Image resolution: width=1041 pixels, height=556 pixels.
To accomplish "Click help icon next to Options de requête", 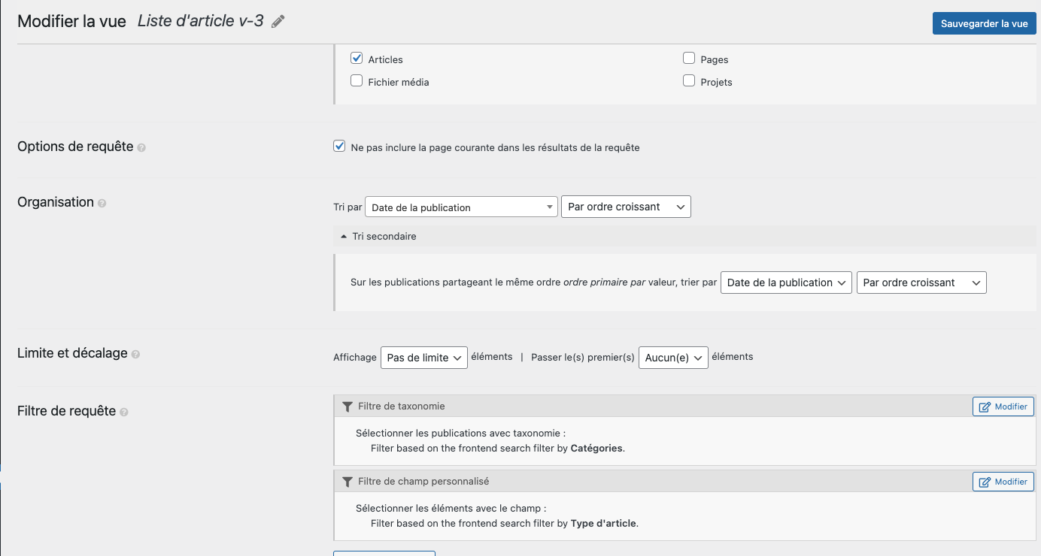I will coord(141,148).
